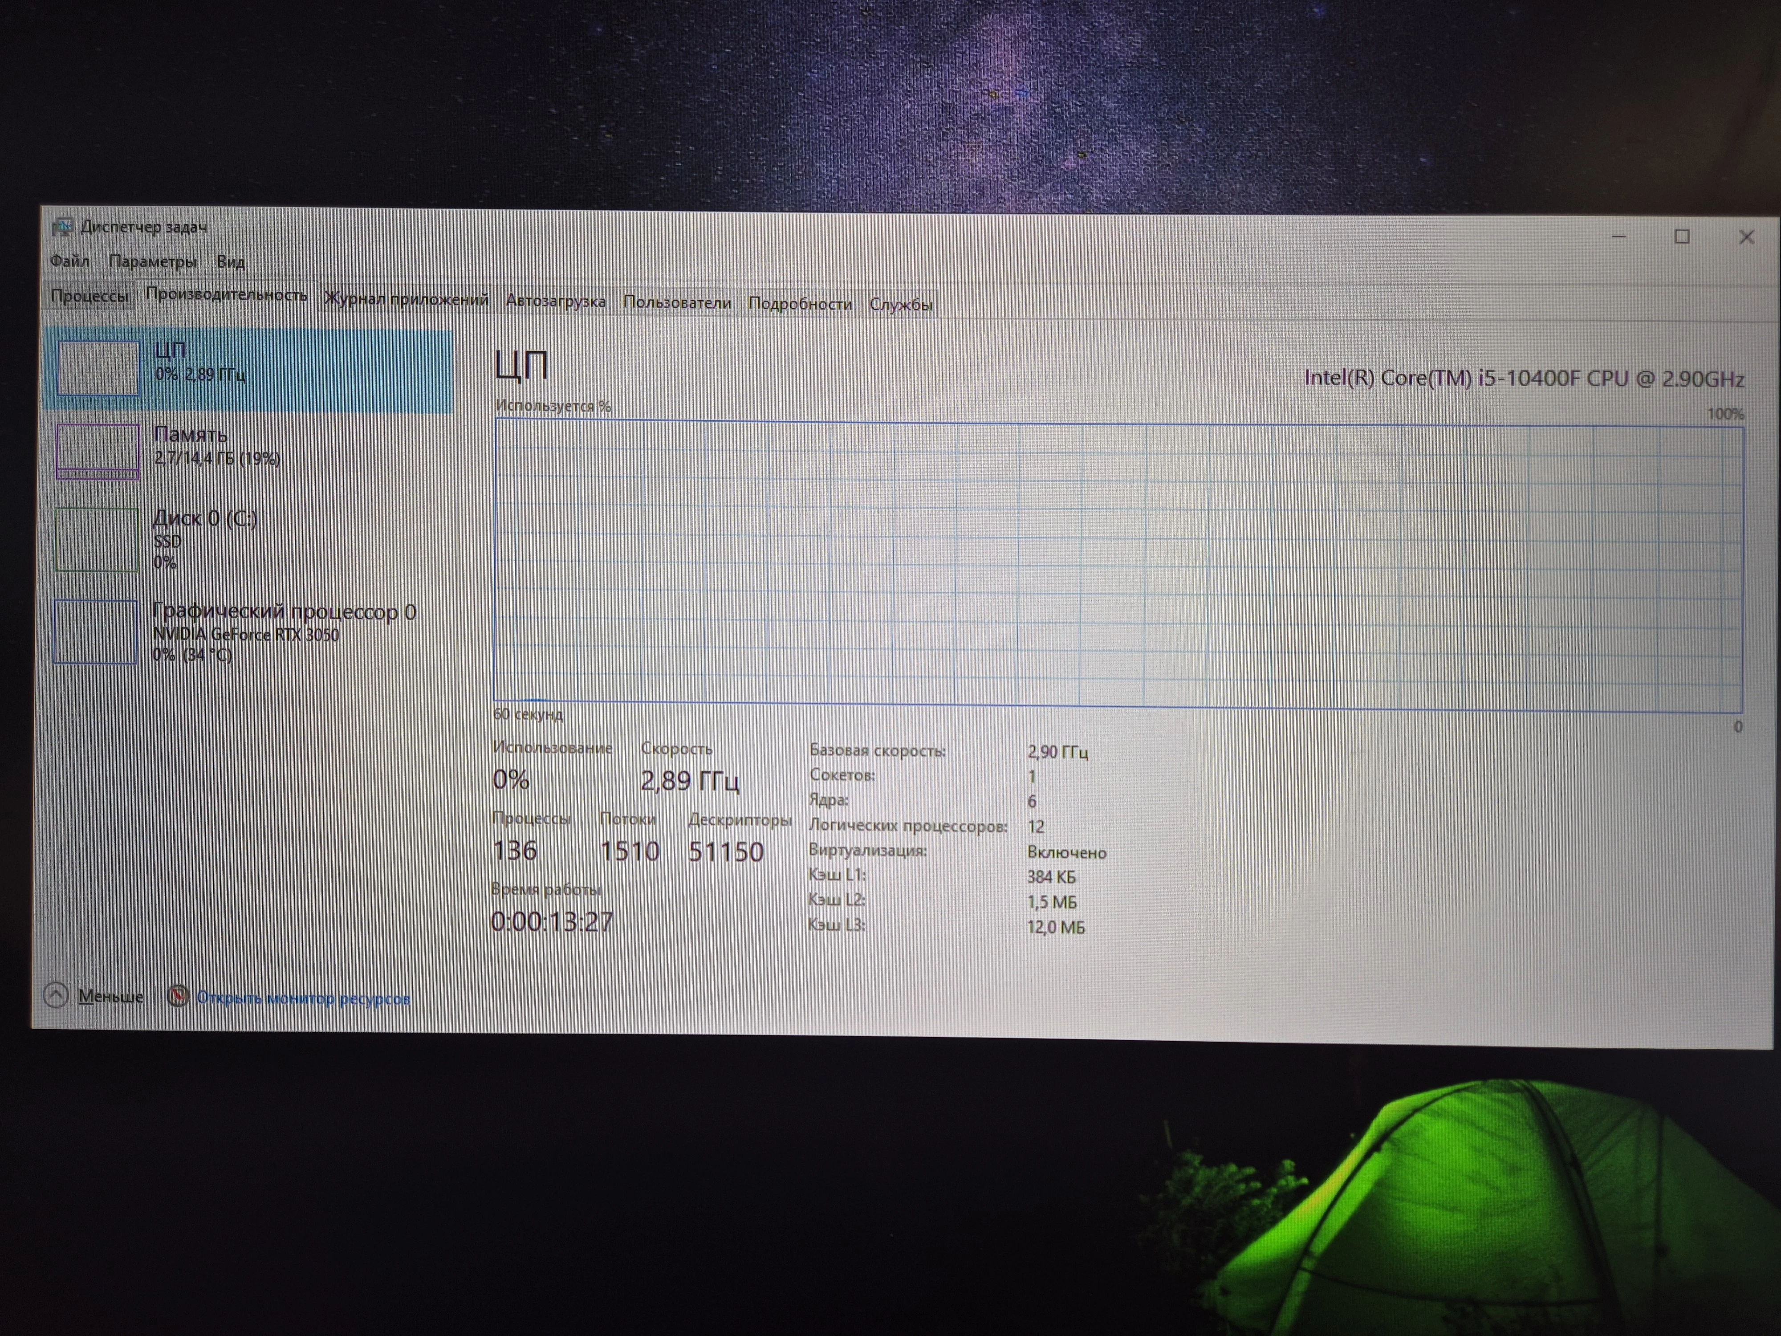Click the Диск 0 mini graph thumbnail
The width and height of the screenshot is (1781, 1336).
[97, 540]
